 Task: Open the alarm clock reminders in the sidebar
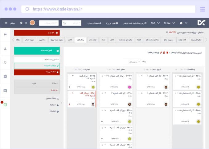click(5, 104)
